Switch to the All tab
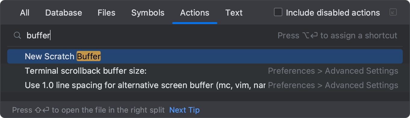This screenshot has height=118, width=410. click(25, 13)
